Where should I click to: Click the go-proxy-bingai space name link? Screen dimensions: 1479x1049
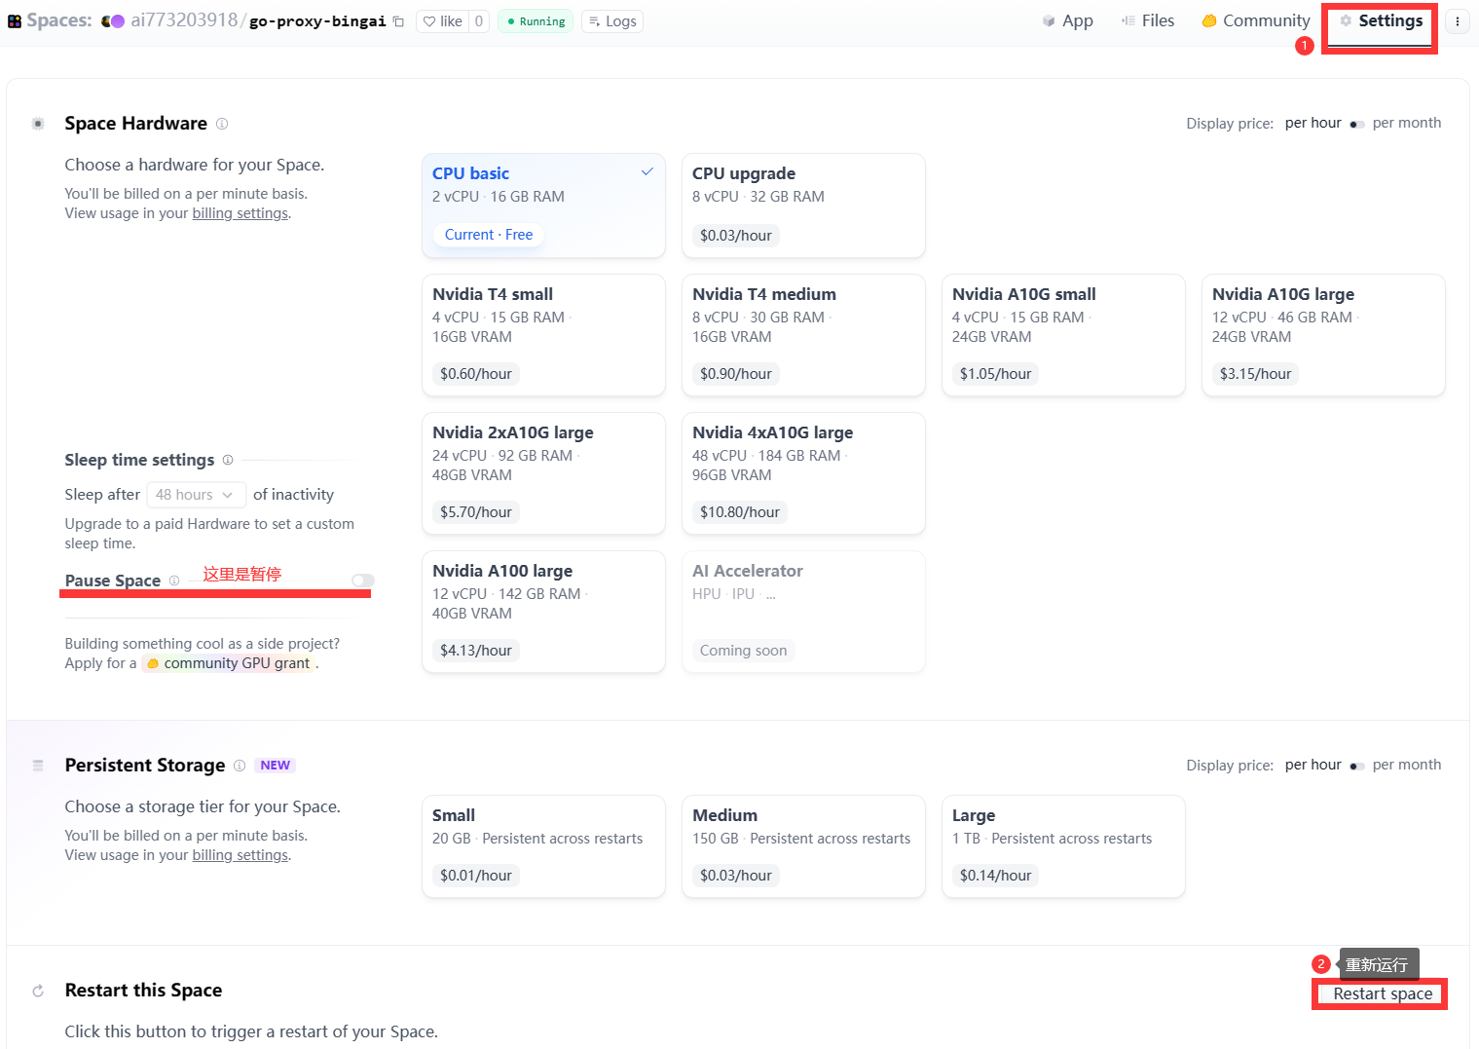click(317, 21)
